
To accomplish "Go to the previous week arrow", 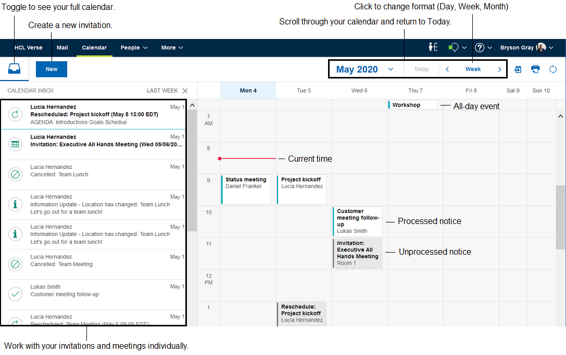I will coord(447,69).
